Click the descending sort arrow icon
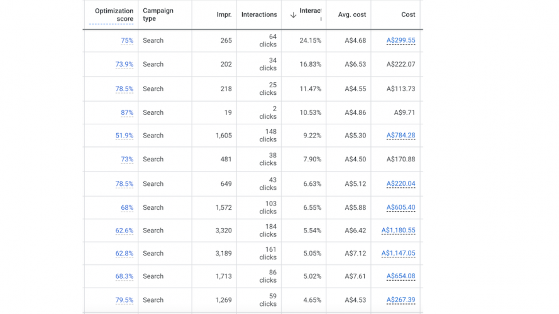The image size is (559, 314). (x=293, y=15)
